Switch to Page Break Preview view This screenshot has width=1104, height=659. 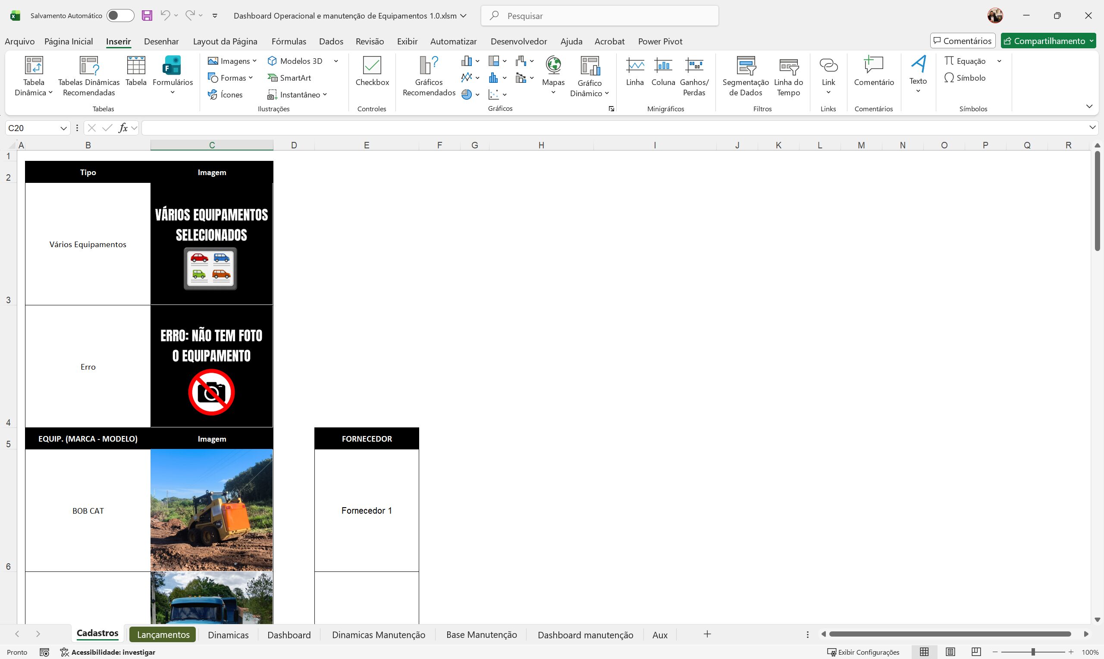pyautogui.click(x=976, y=652)
